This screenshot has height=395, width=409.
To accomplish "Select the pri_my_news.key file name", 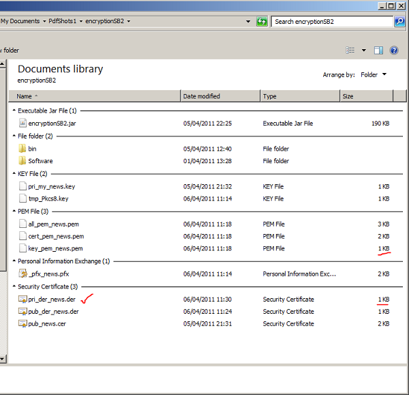I will pos(52,186).
